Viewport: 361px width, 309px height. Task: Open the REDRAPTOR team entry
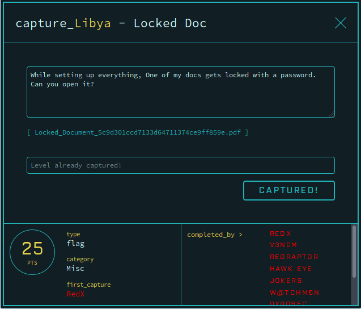pyautogui.click(x=294, y=257)
